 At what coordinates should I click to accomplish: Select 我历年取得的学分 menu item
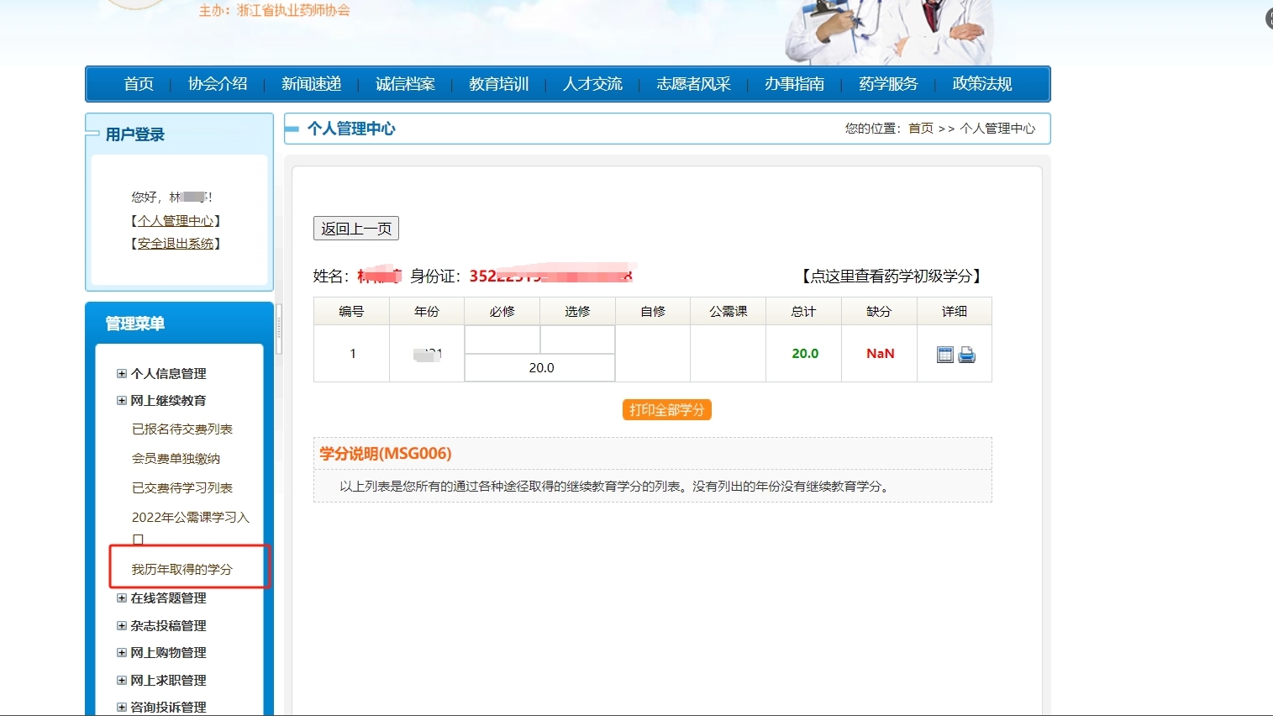tap(181, 570)
